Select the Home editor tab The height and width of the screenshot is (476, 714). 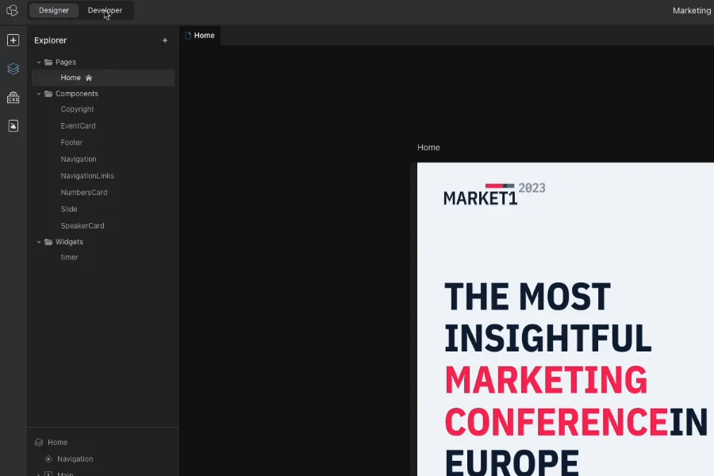click(200, 35)
